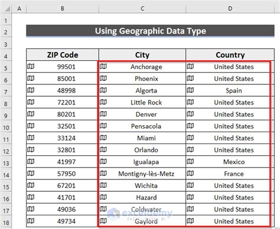The image size is (280, 229).
Task: Select the City header cell
Action: [142, 55]
